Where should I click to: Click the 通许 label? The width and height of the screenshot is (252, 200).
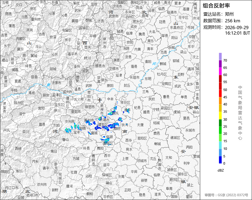(127, 110)
